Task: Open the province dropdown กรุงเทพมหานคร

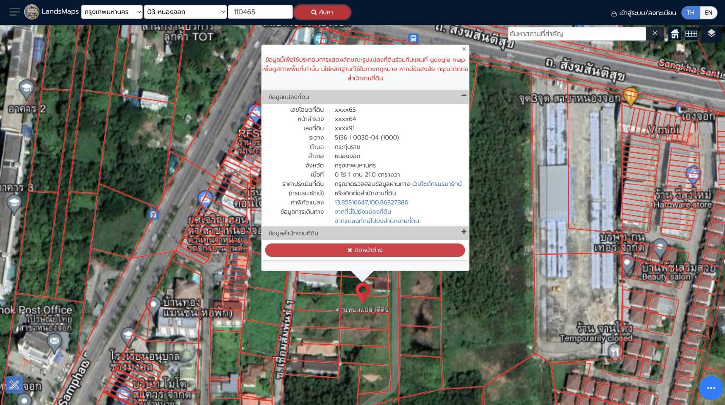Action: [112, 12]
